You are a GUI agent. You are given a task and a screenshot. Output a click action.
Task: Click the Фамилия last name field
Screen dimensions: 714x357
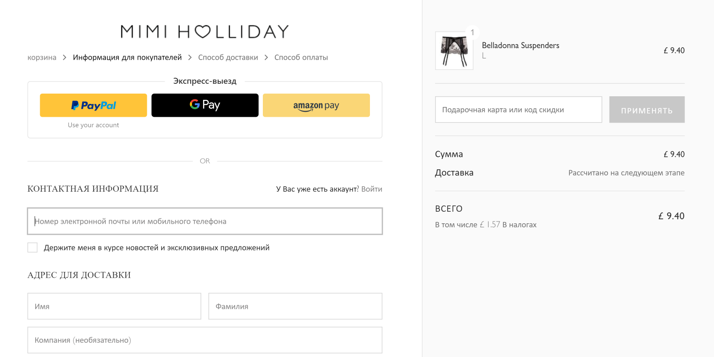point(295,306)
